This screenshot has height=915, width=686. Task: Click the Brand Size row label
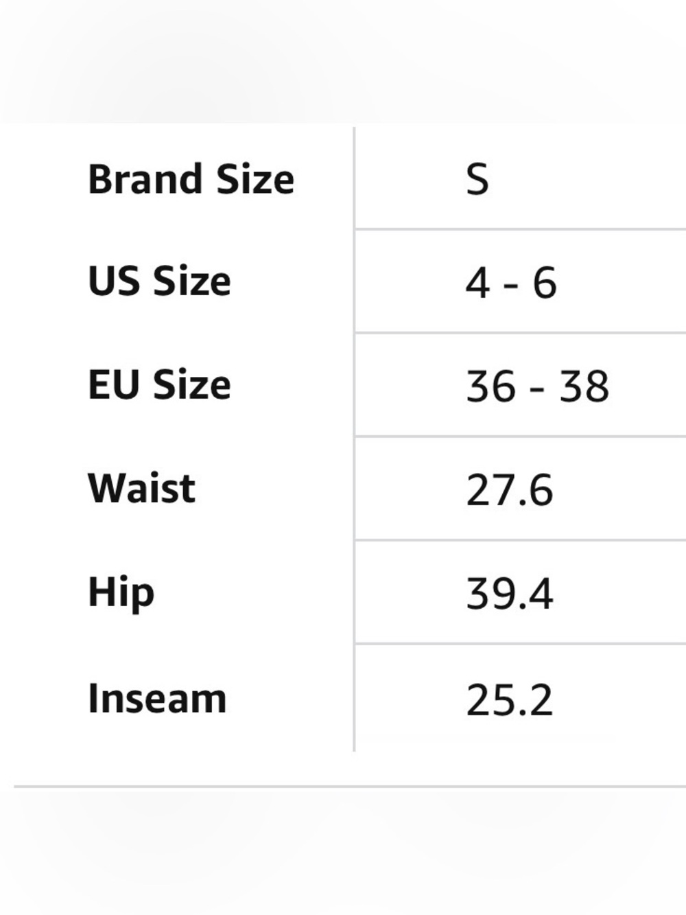tap(191, 179)
